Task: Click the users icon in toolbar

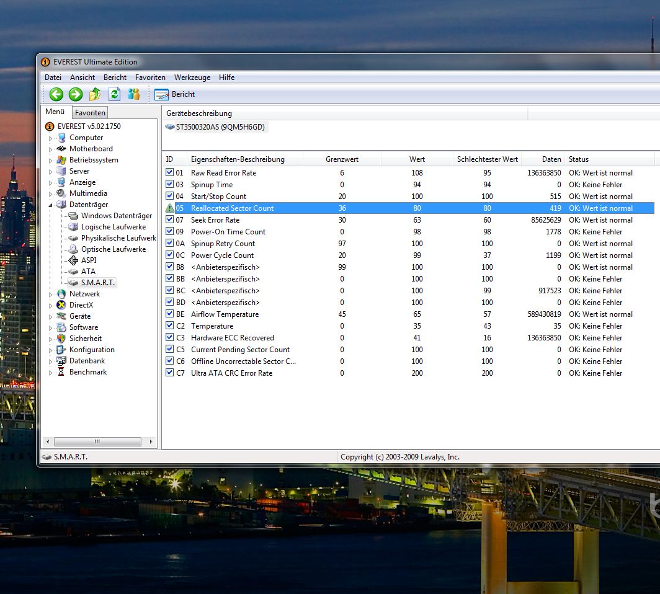Action: point(134,94)
